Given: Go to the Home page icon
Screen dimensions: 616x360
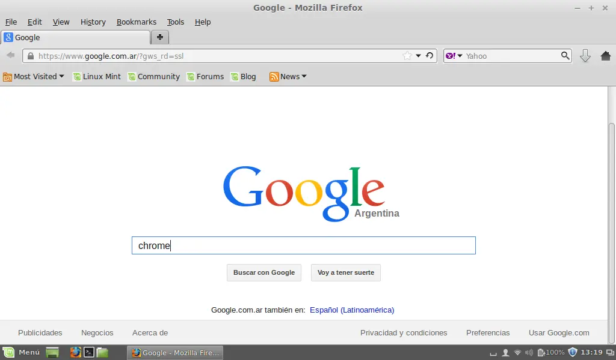Looking at the screenshot, I should coord(605,56).
